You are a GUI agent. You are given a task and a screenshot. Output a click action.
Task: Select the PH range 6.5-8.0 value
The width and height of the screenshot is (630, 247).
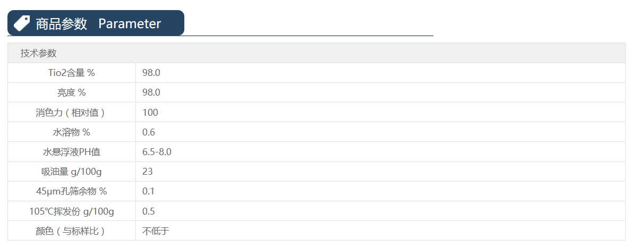pyautogui.click(x=157, y=152)
